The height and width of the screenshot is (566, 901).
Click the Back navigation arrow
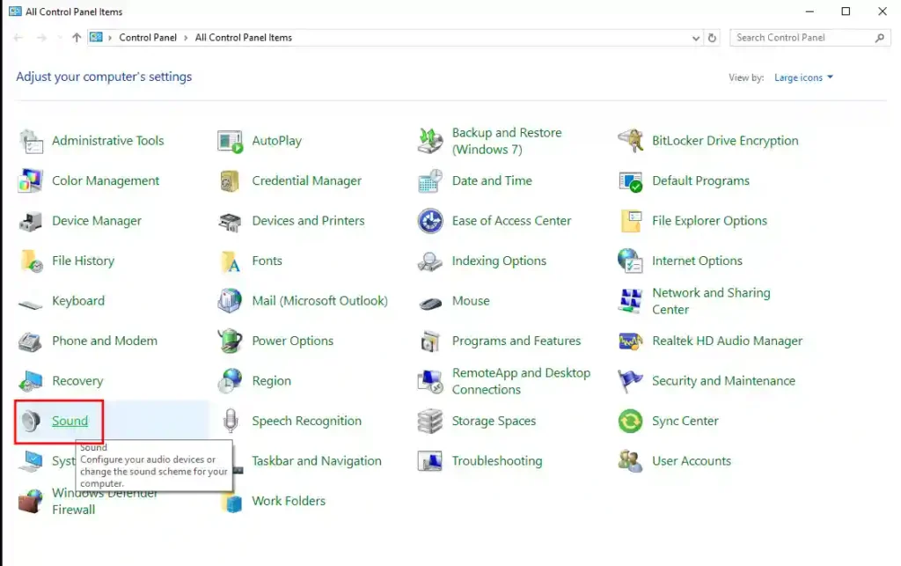coord(18,38)
